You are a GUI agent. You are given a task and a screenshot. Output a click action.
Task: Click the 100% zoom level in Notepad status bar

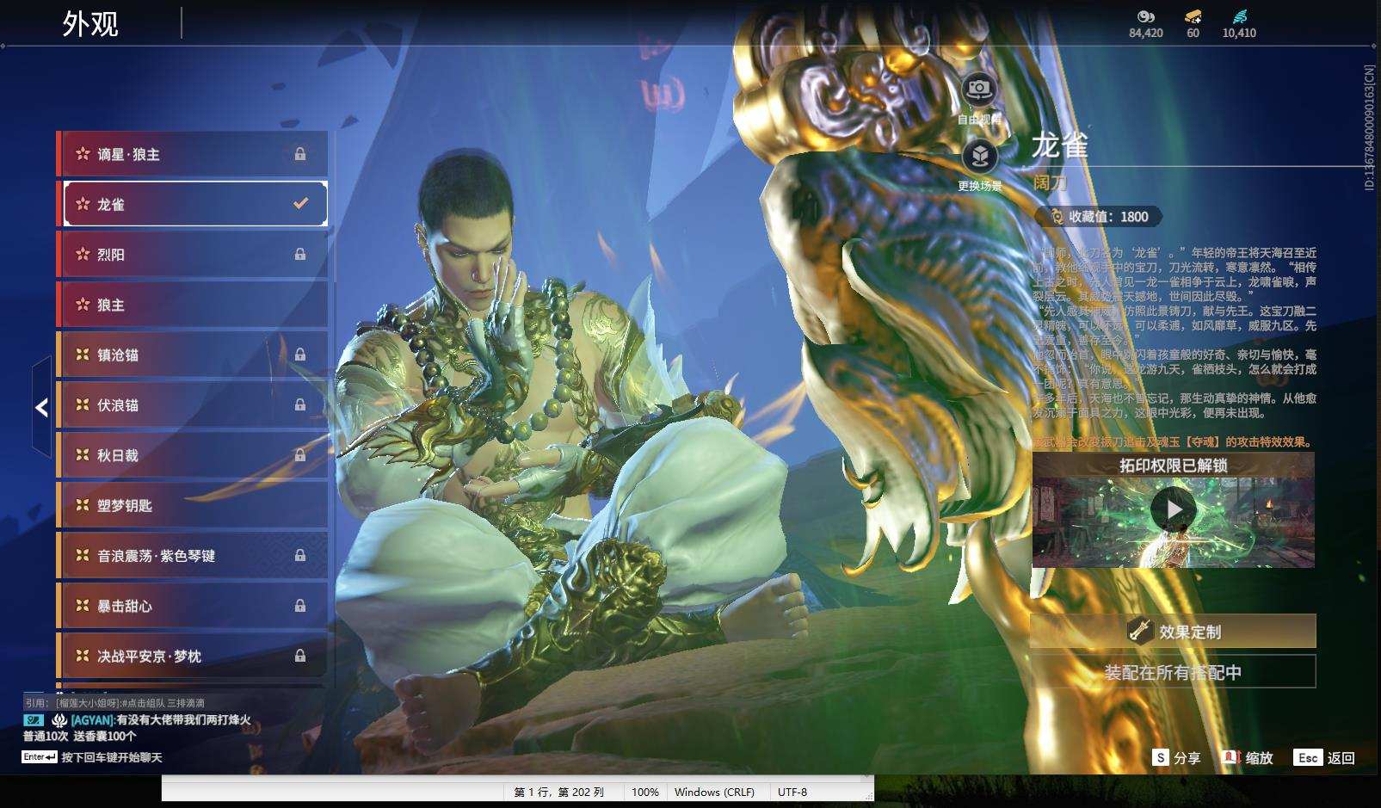click(x=645, y=792)
